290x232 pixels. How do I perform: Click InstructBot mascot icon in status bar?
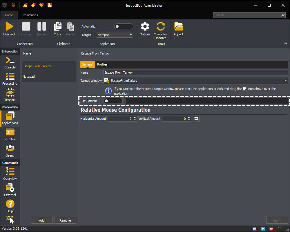[x=280, y=229]
